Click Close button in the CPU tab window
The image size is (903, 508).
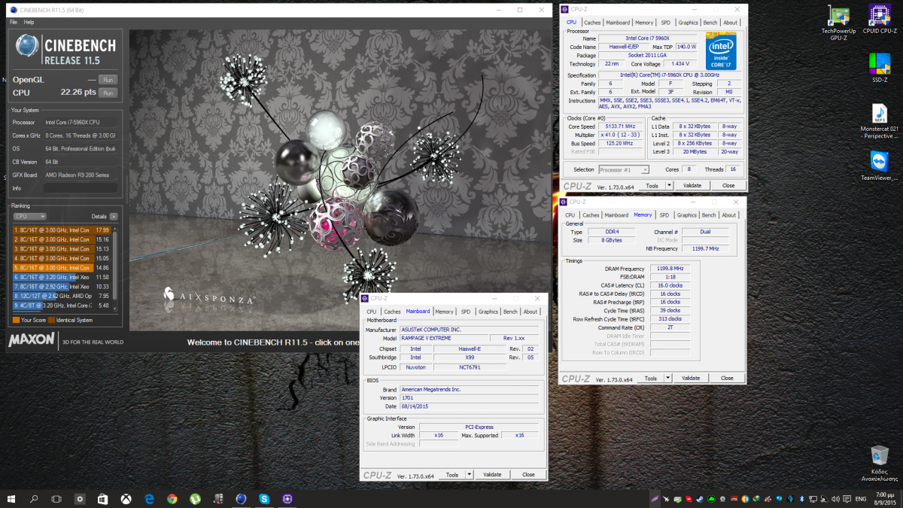[728, 186]
